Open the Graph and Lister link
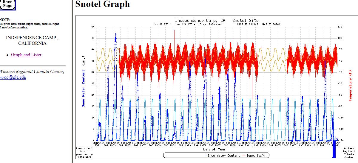The width and height of the screenshot is (358, 163). [x=26, y=55]
